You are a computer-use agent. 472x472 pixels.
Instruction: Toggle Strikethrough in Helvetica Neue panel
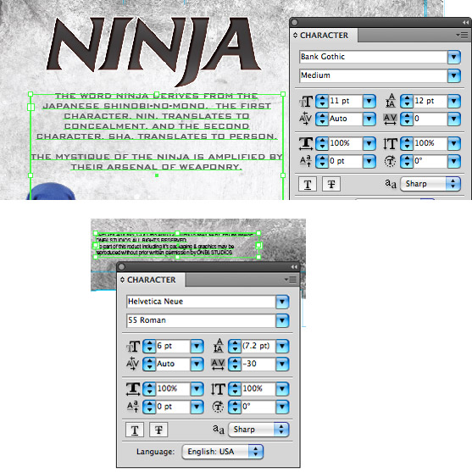158,430
